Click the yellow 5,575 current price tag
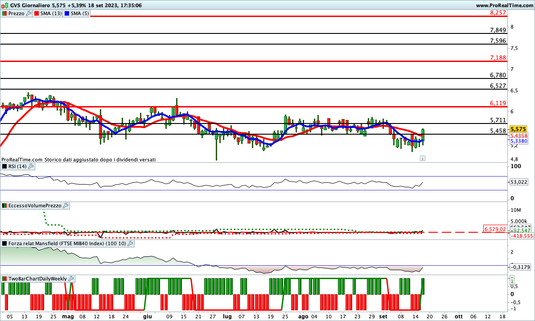This screenshot has width=535, height=321. (x=519, y=129)
